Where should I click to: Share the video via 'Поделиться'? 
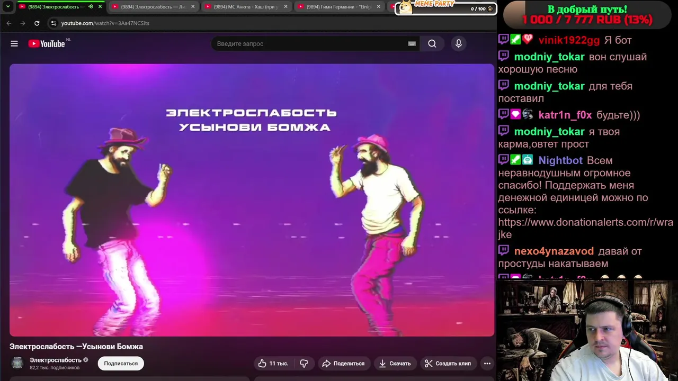click(343, 364)
